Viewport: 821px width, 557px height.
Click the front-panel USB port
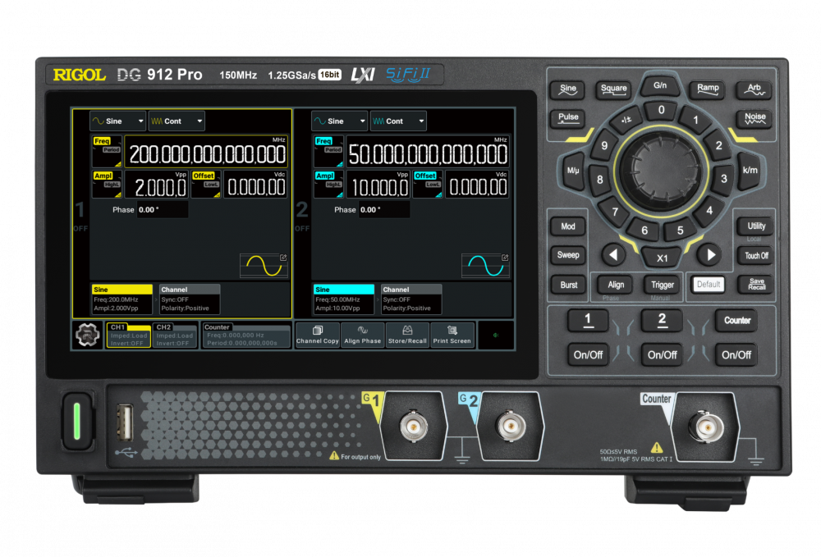tap(125, 422)
